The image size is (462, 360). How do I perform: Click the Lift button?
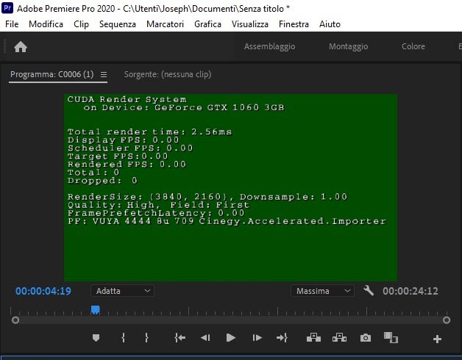313,338
